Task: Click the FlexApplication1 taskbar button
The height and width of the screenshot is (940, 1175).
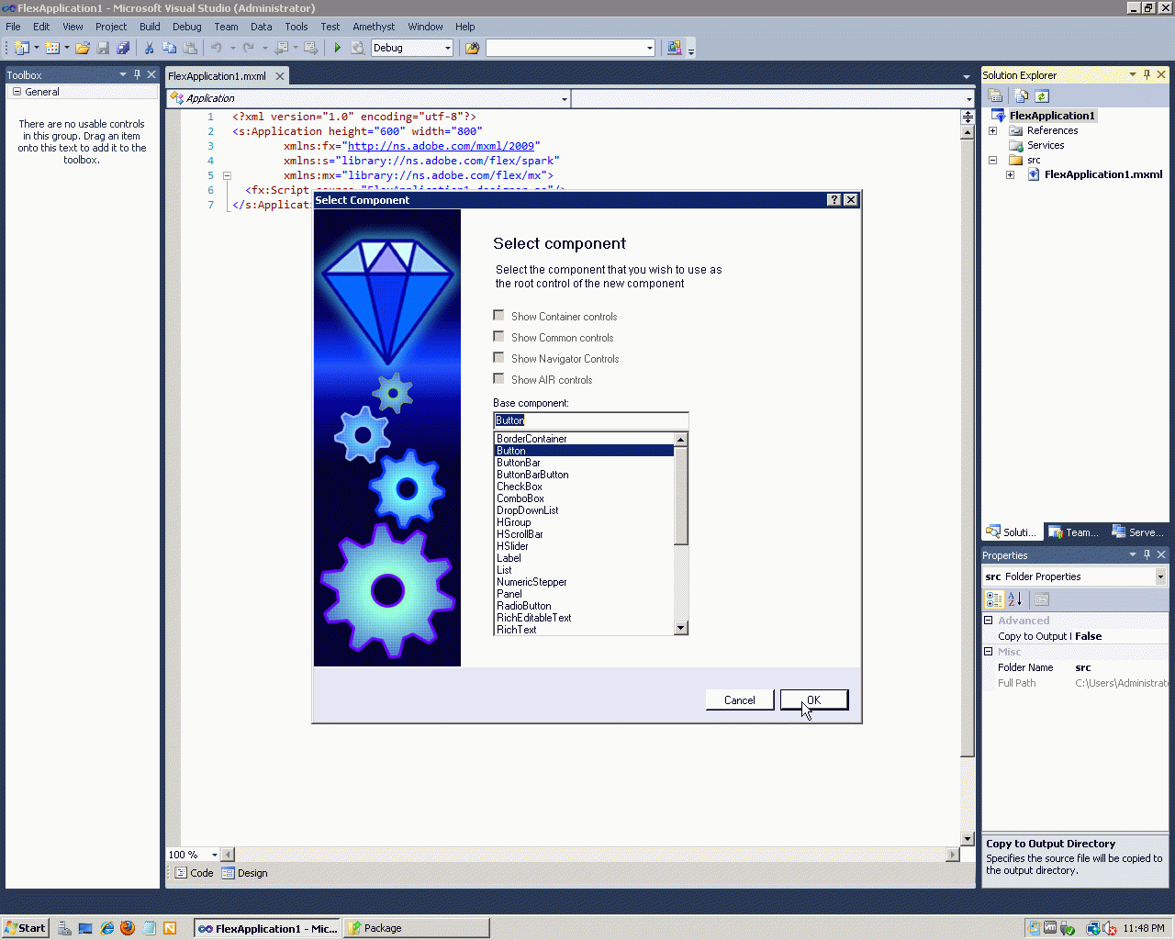Action: (266, 928)
